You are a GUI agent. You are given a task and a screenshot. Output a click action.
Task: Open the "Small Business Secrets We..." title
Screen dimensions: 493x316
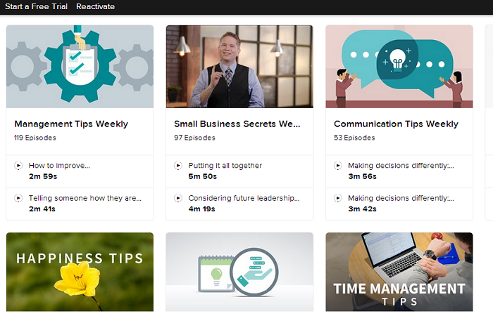click(x=237, y=124)
